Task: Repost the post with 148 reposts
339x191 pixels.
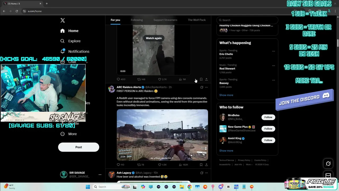Action: click(x=141, y=79)
